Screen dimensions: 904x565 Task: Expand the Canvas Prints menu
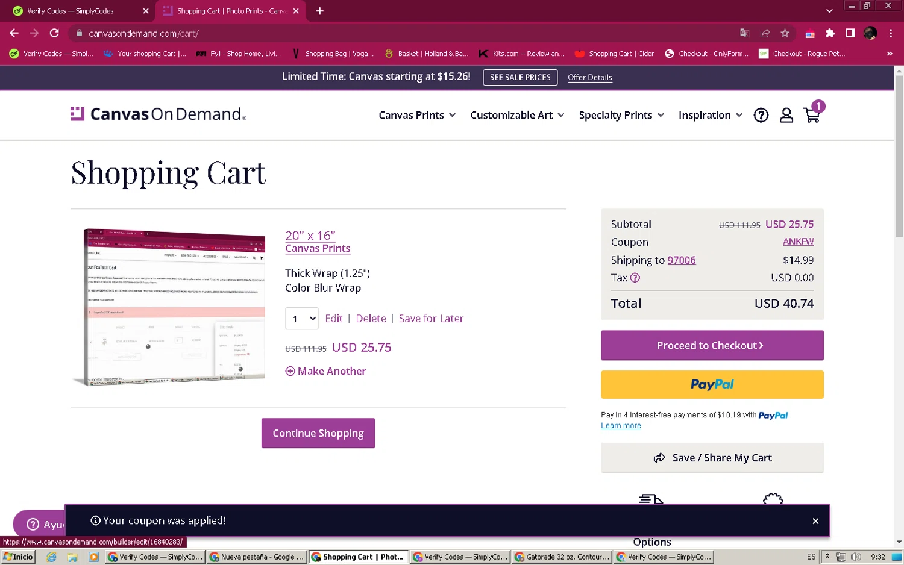coord(417,115)
